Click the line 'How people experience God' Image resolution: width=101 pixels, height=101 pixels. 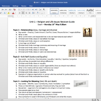coord(29,90)
